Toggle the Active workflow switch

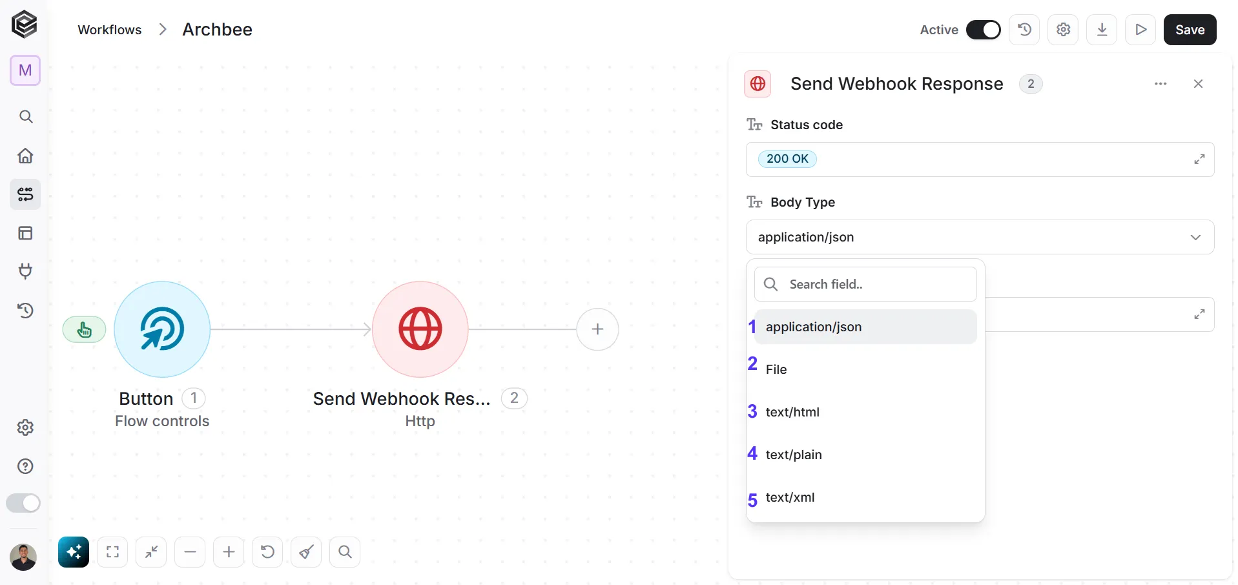point(984,30)
